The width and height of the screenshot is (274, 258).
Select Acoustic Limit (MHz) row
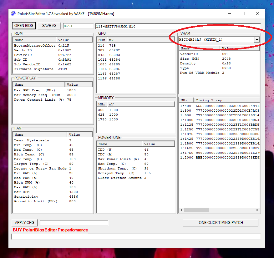(x=53, y=201)
